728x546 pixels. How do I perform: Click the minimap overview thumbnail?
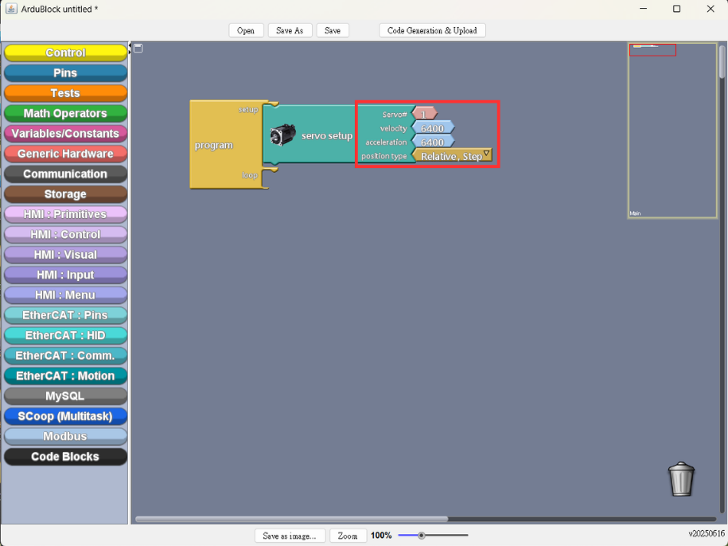click(x=672, y=131)
